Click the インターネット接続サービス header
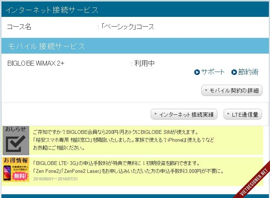Image resolution: width=270 pixels, height=198 pixels. 135,10
